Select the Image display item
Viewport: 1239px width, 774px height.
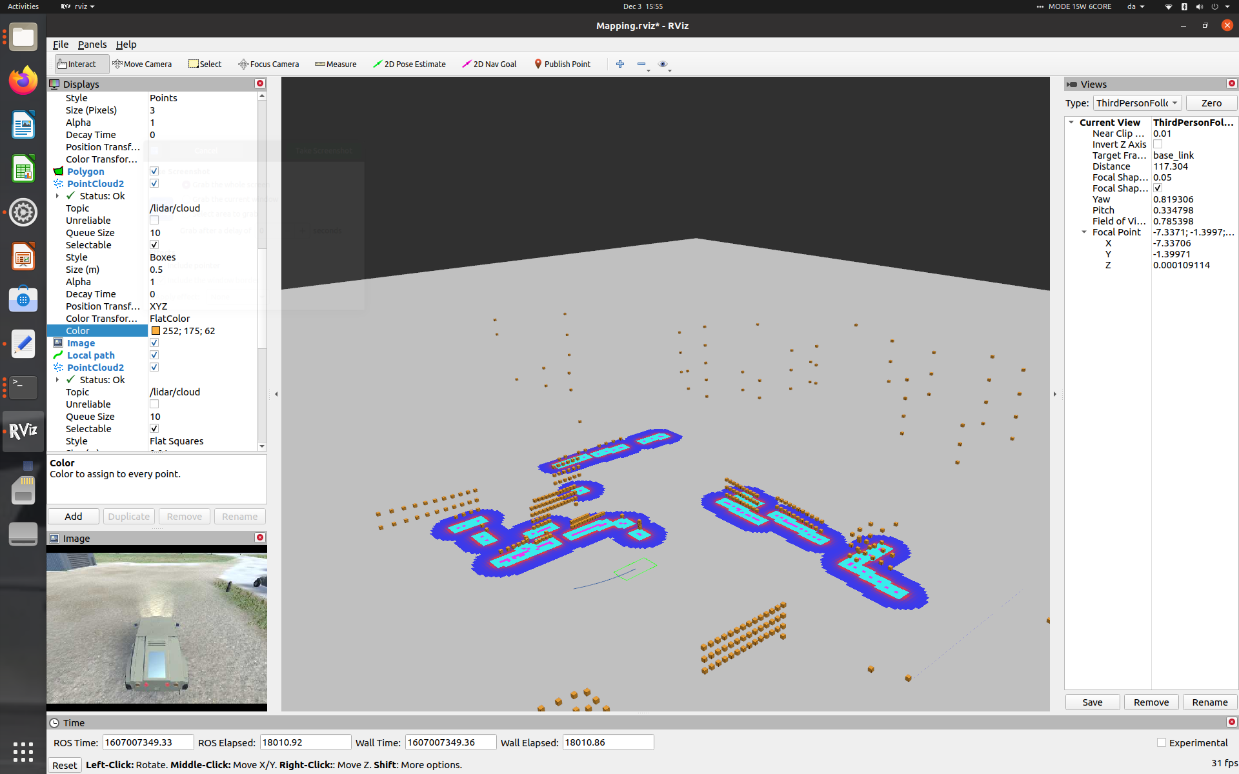coord(81,343)
